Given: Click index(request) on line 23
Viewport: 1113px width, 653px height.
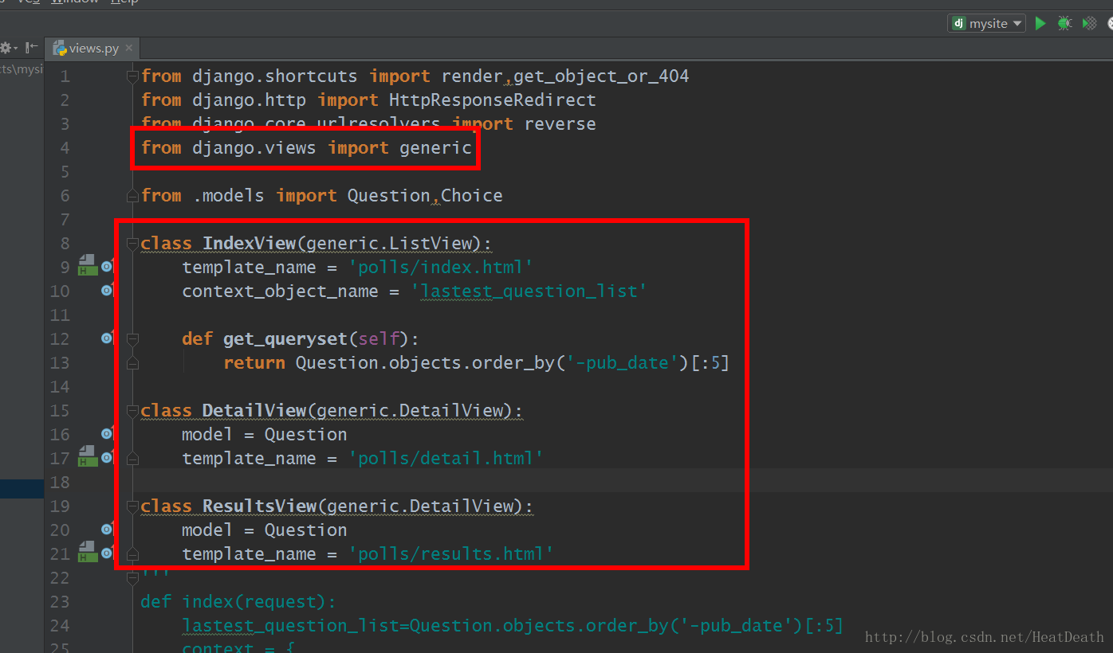Looking at the screenshot, I should click(254, 602).
